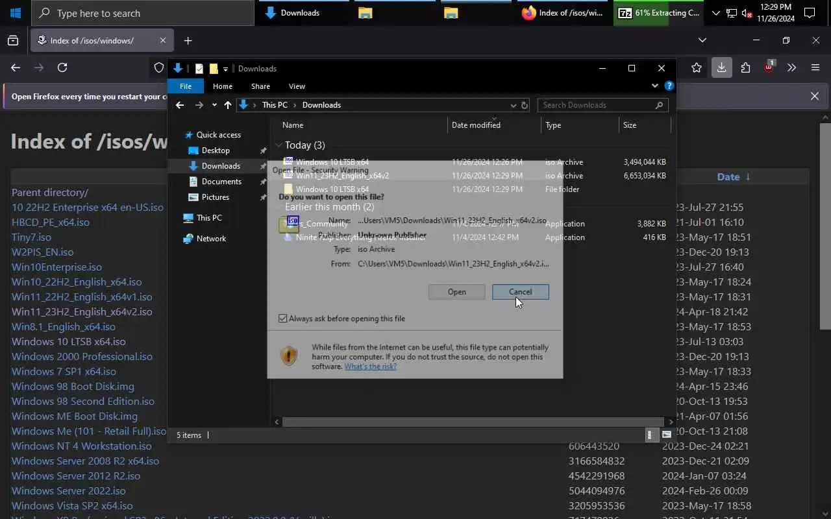Click the Firefox tracking protection shield icon
The width and height of the screenshot is (831, 519).
pyautogui.click(x=159, y=67)
